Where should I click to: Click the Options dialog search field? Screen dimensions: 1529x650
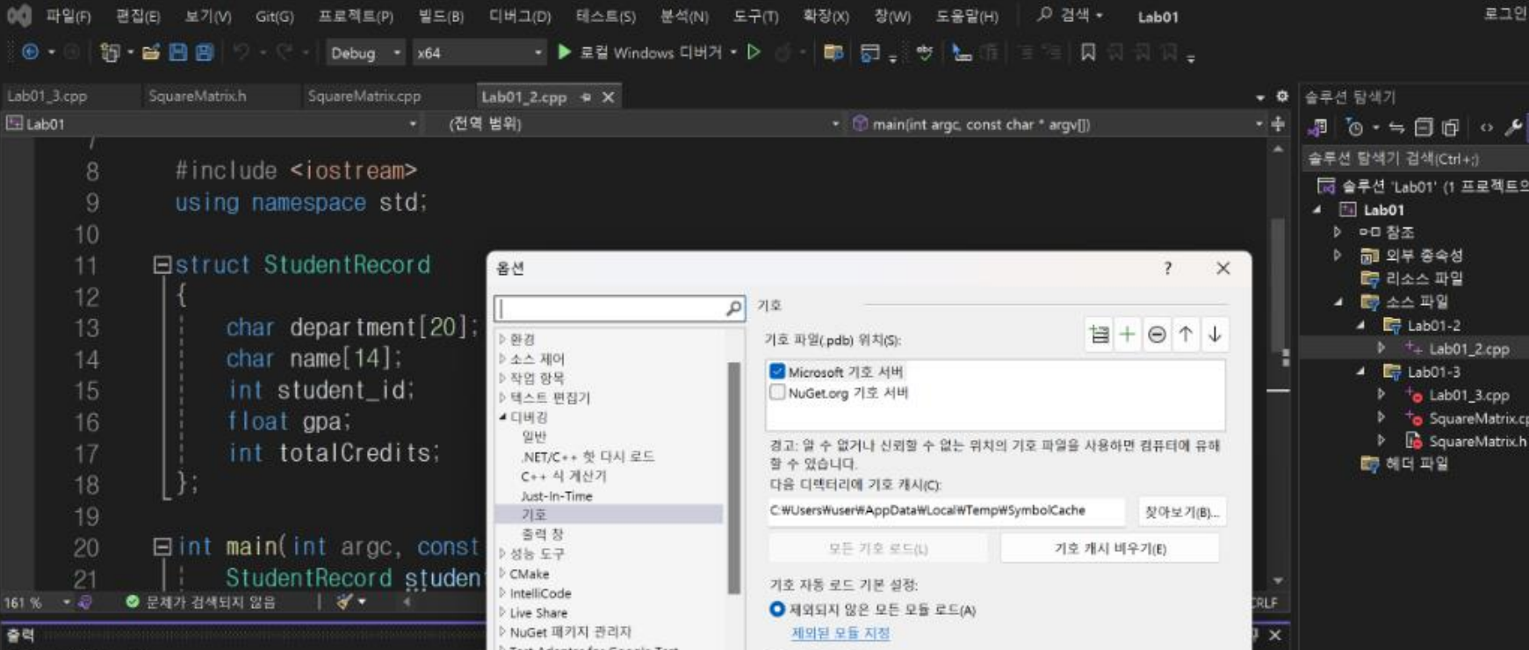(619, 308)
